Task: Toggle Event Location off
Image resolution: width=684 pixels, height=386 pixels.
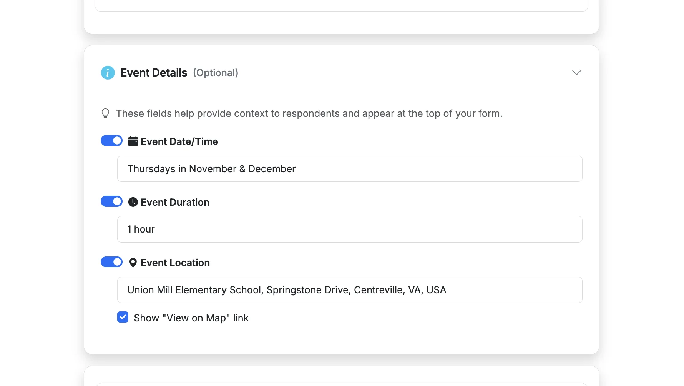Action: pos(111,262)
